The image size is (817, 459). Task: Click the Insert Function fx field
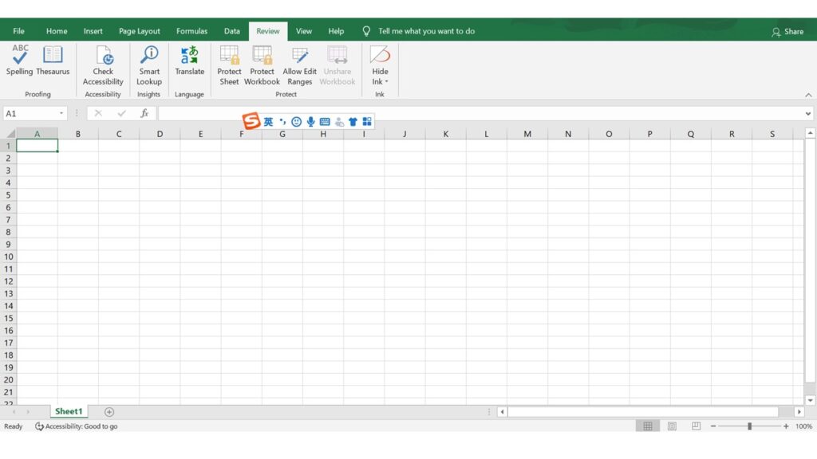[144, 113]
